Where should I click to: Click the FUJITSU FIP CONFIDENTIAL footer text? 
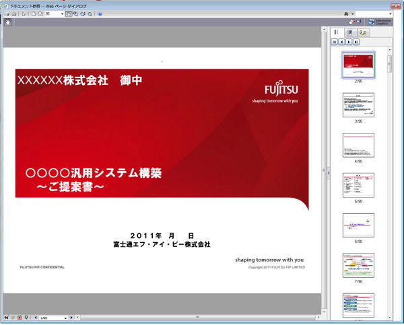pos(42,267)
